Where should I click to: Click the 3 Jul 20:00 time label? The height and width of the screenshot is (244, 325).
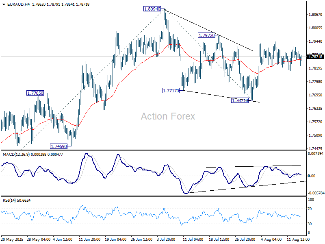[x=166, y=240]
